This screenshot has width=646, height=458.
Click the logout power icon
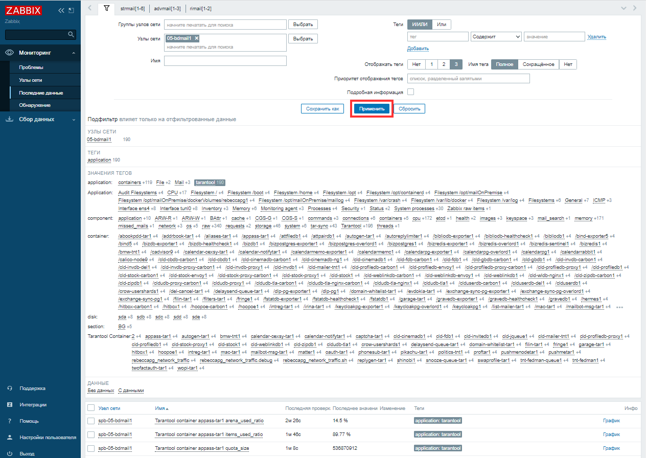(x=9, y=454)
